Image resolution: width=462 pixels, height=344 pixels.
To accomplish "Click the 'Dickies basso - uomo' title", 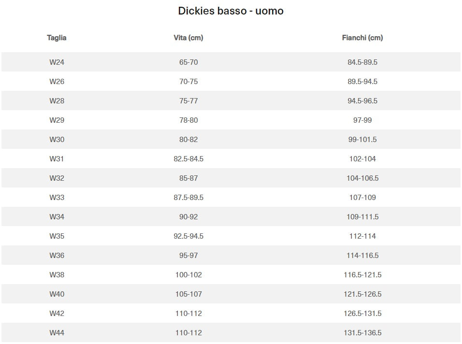I will pos(231,11).
